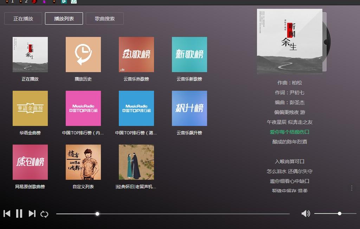Open the blue 中国TOP排行榜 (港台) tile
Viewport: 360px width, 229px height.
[x=136, y=108]
